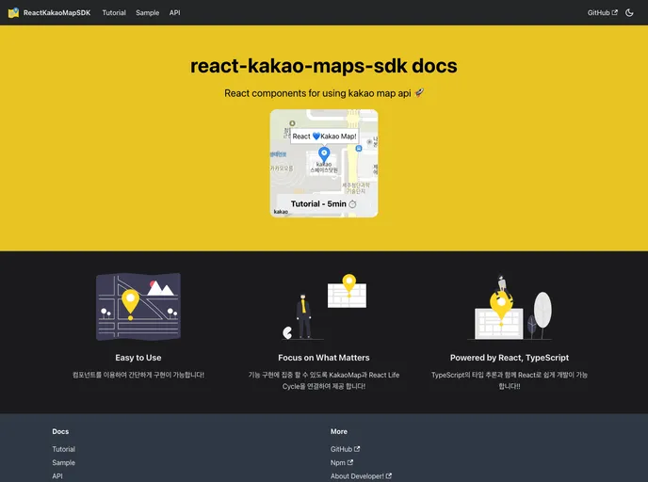Image resolution: width=648 pixels, height=482 pixels.
Task: Open the Sample navbar item
Action: pos(148,13)
